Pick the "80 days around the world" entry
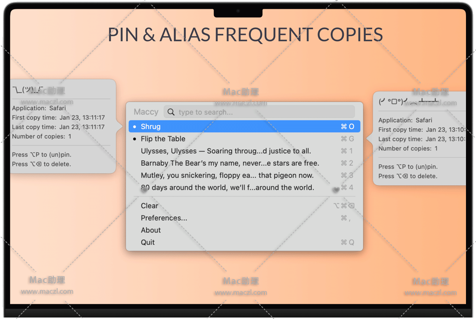The width and height of the screenshot is (476, 319). coord(244,187)
